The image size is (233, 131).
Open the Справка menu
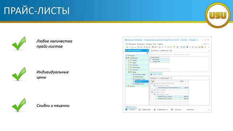coord(160,44)
